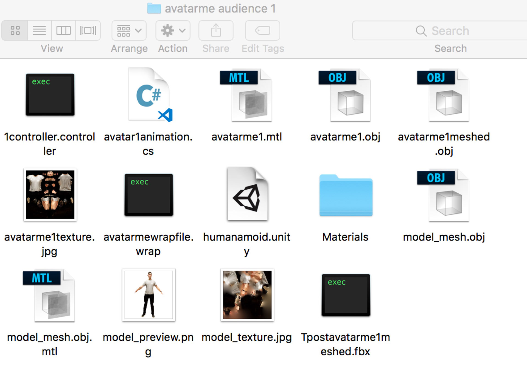
Task: Click the 'avatarme1.obj' file name
Action: point(345,137)
